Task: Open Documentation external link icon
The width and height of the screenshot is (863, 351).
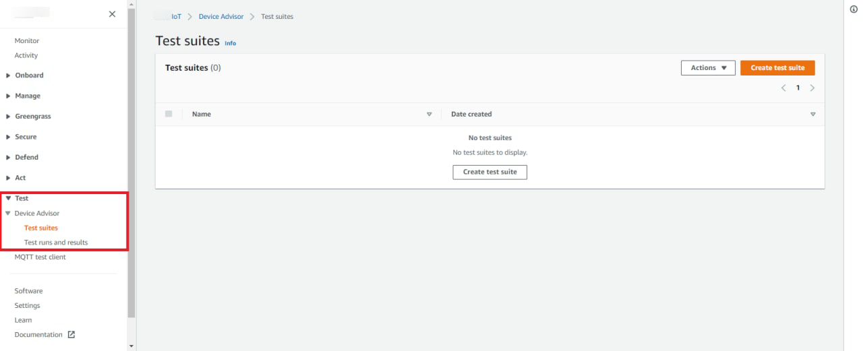Action: click(x=71, y=335)
